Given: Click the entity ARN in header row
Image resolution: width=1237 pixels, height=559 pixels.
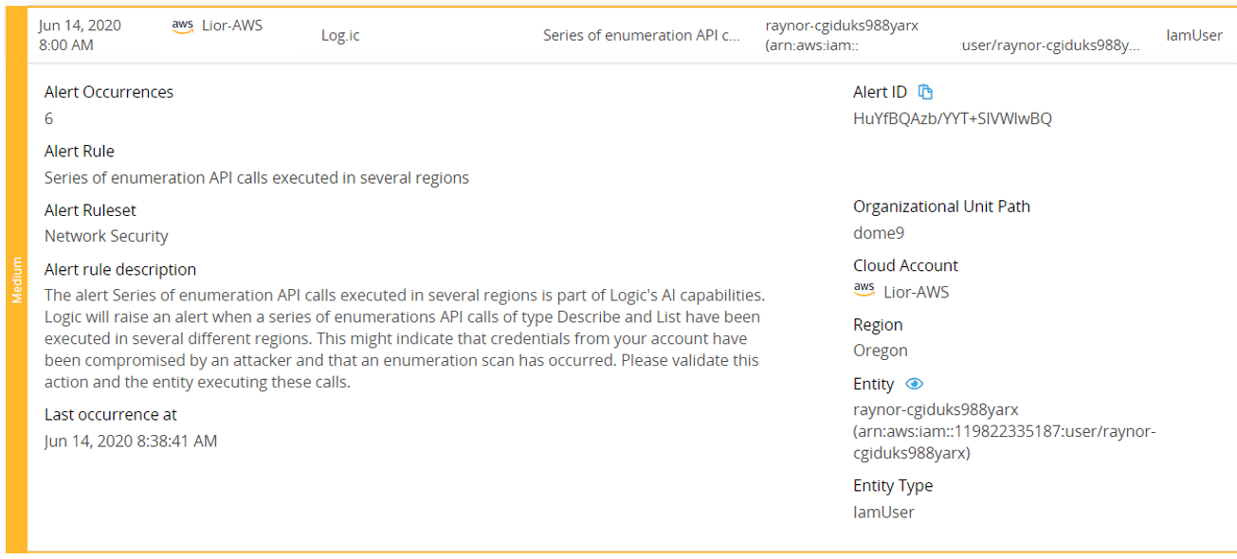Looking at the screenshot, I should click(842, 35).
